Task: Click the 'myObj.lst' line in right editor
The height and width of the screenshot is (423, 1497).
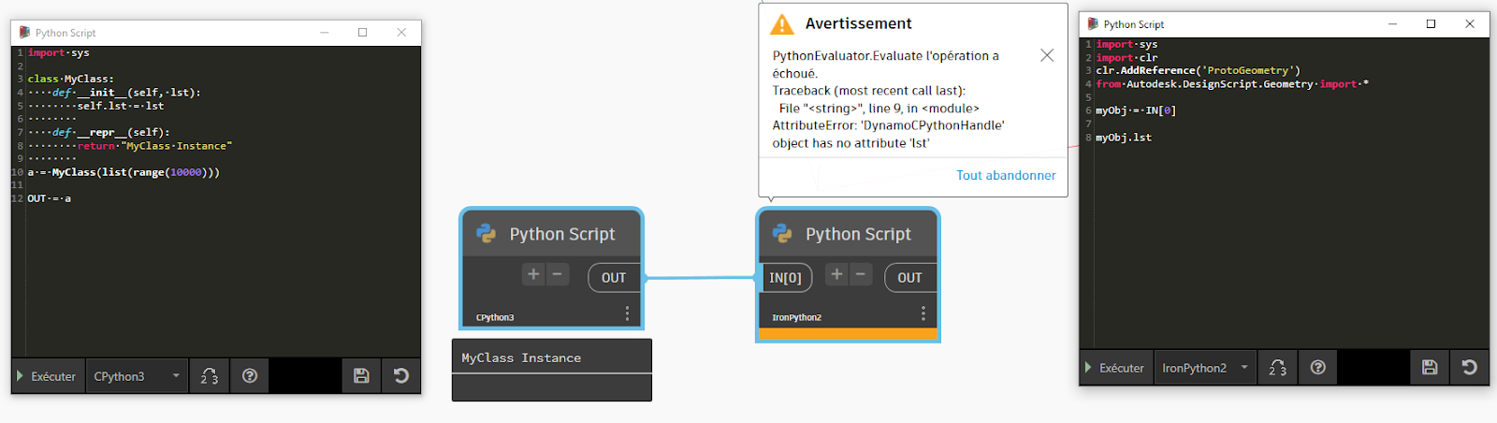Action: coord(1124,138)
